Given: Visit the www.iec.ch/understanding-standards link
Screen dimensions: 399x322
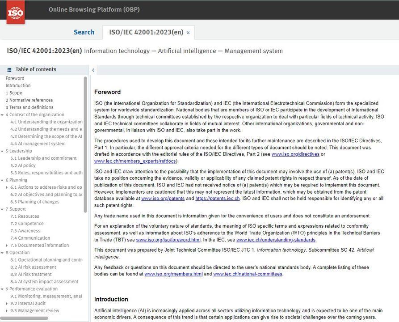Looking at the screenshot, I should pos(276,240).
